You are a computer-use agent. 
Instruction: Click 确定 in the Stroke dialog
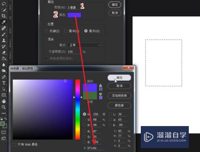pos(115,5)
